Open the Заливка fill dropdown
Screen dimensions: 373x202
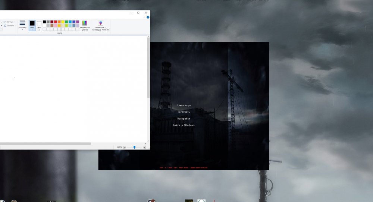pos(9,25)
